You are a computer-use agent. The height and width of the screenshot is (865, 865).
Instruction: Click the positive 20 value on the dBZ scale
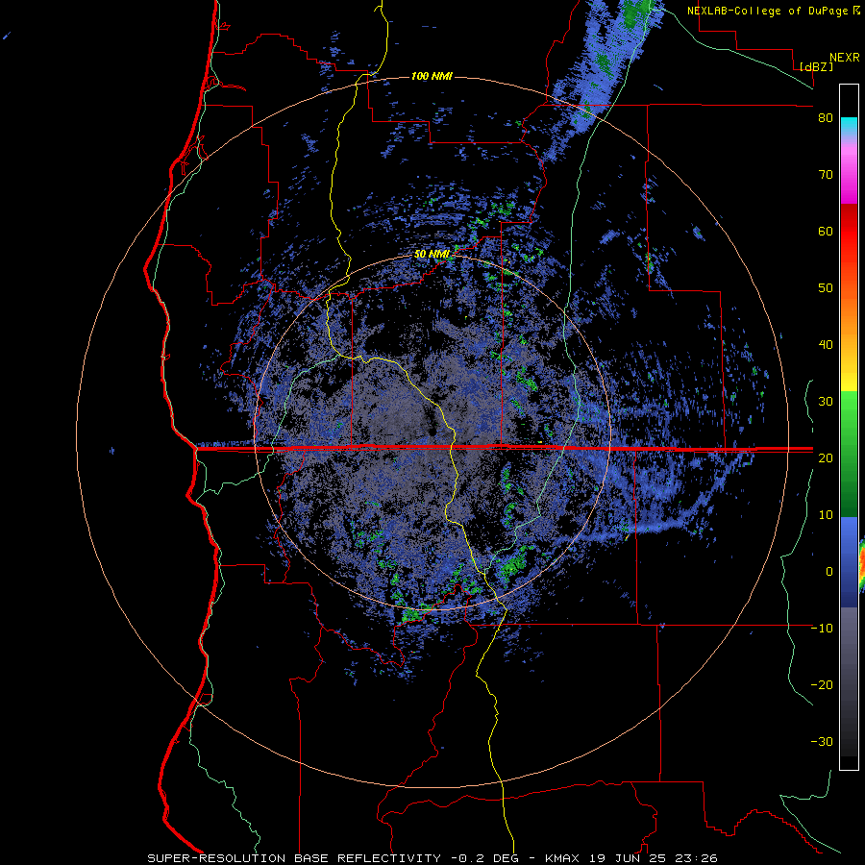(x=826, y=457)
